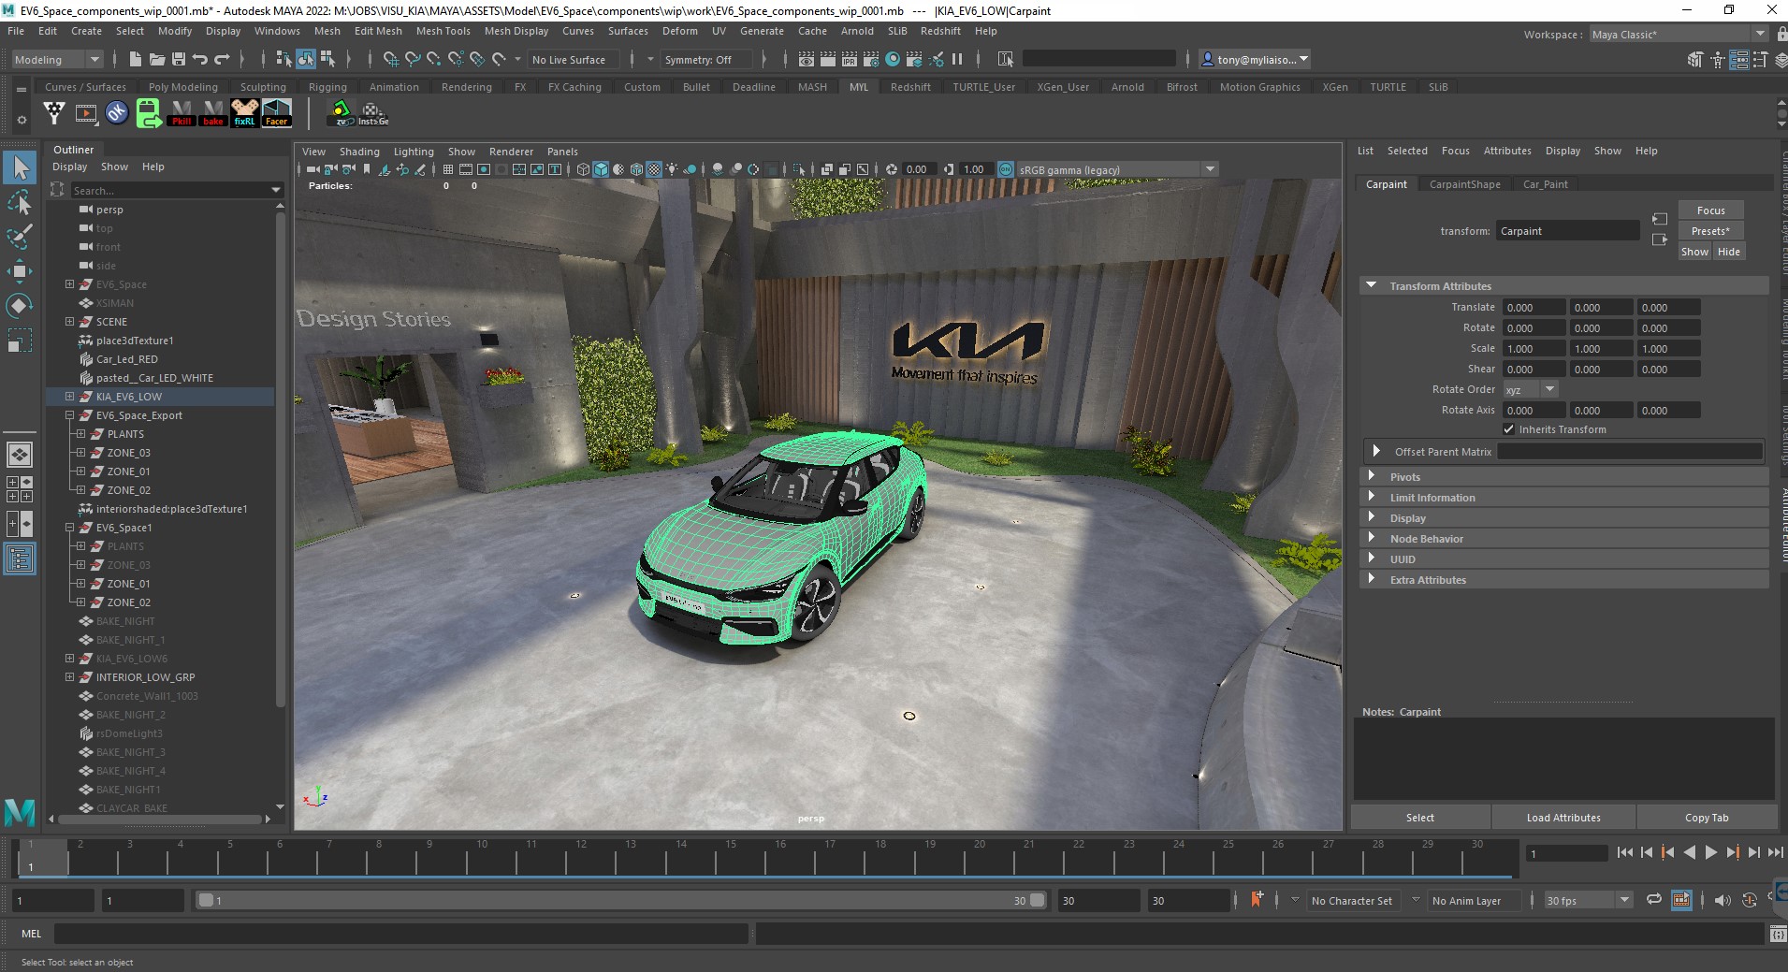Viewport: 1788px width, 972px height.
Task: Toggle the playback loop icon
Action: coord(1654,900)
